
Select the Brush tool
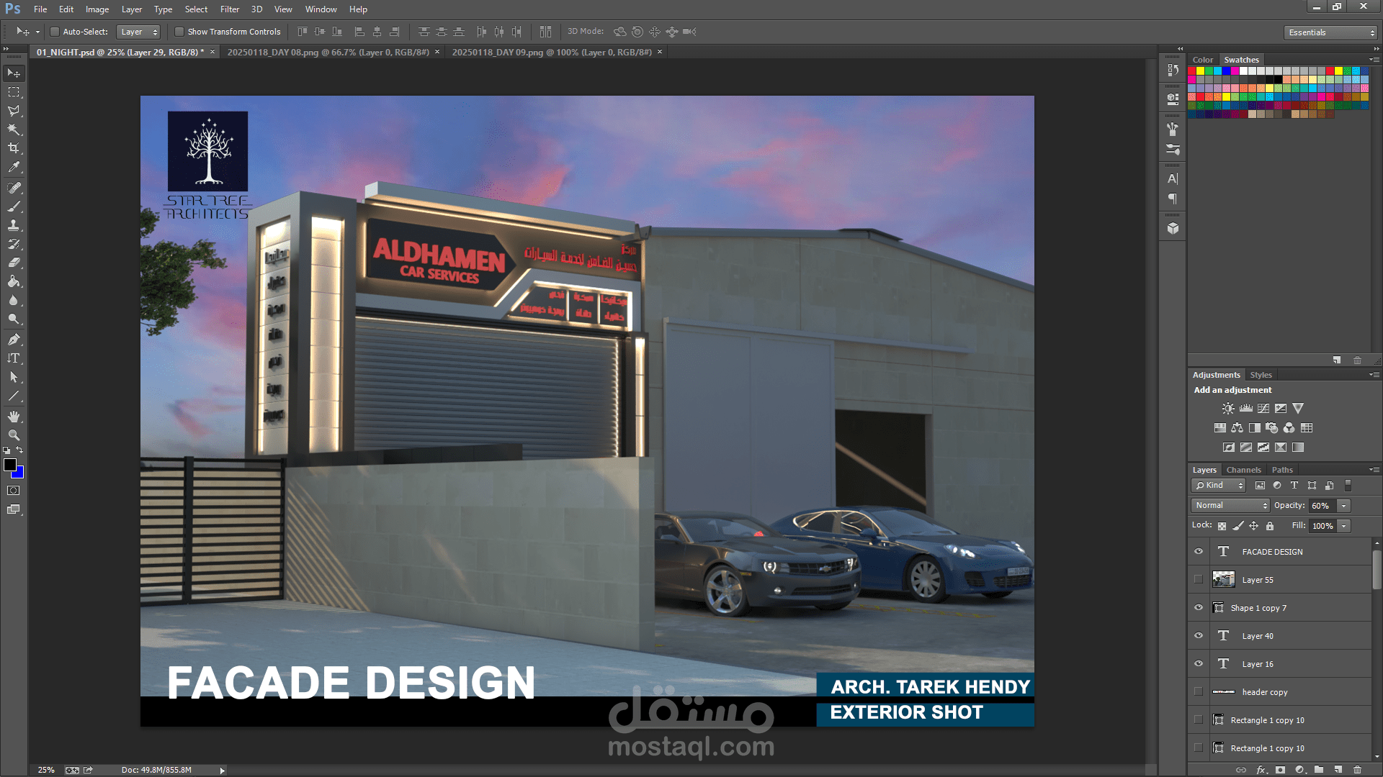14,206
